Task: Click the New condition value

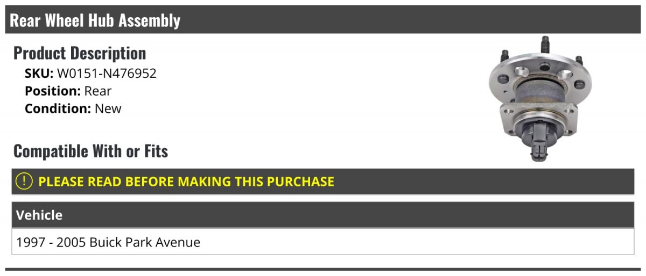Action: pos(108,108)
